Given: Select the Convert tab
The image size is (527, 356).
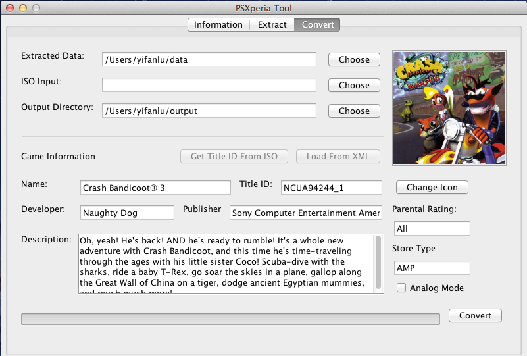Looking at the screenshot, I should [318, 25].
